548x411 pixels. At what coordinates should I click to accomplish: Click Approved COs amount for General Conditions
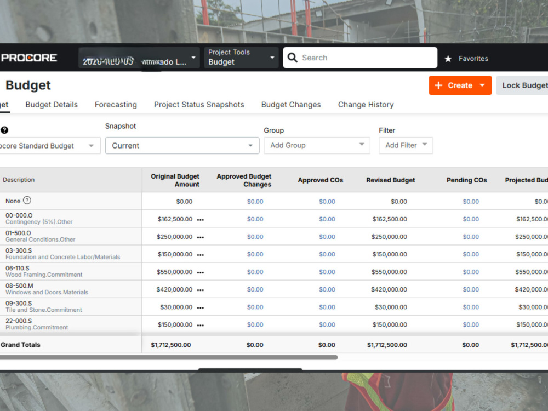327,237
